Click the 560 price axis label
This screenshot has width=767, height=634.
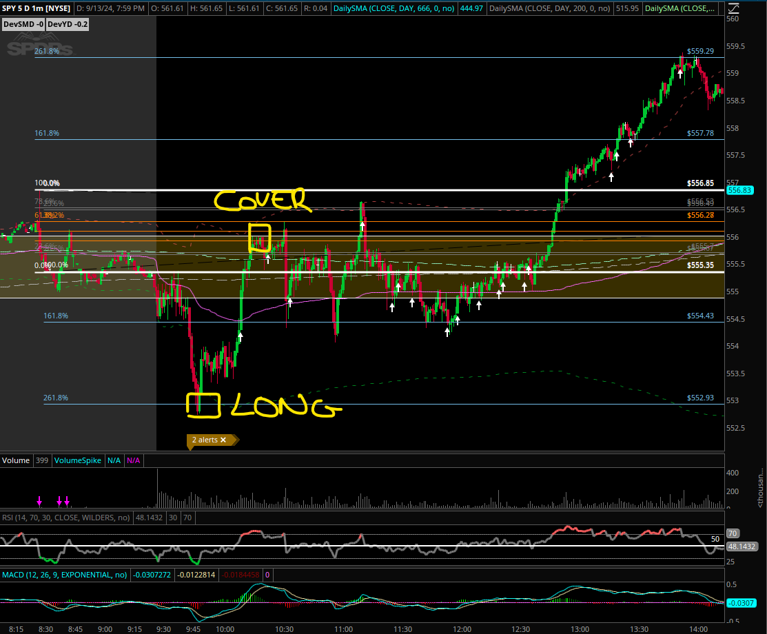[x=733, y=19]
